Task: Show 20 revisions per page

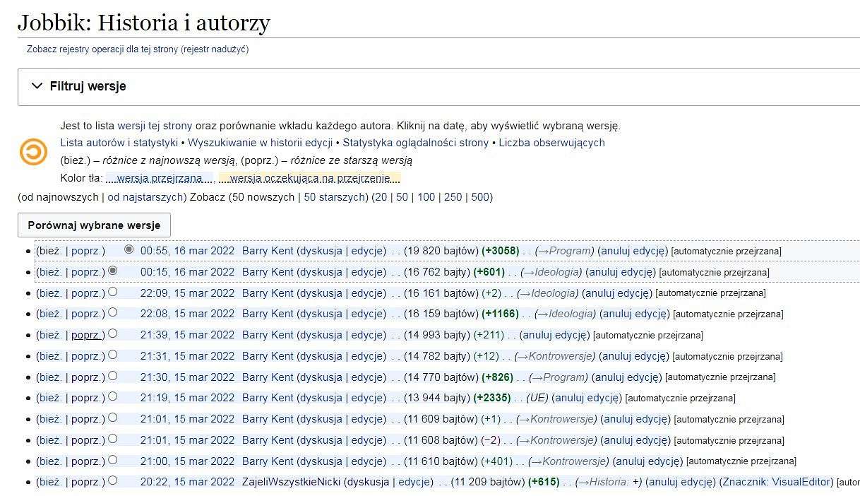Action: tap(381, 197)
